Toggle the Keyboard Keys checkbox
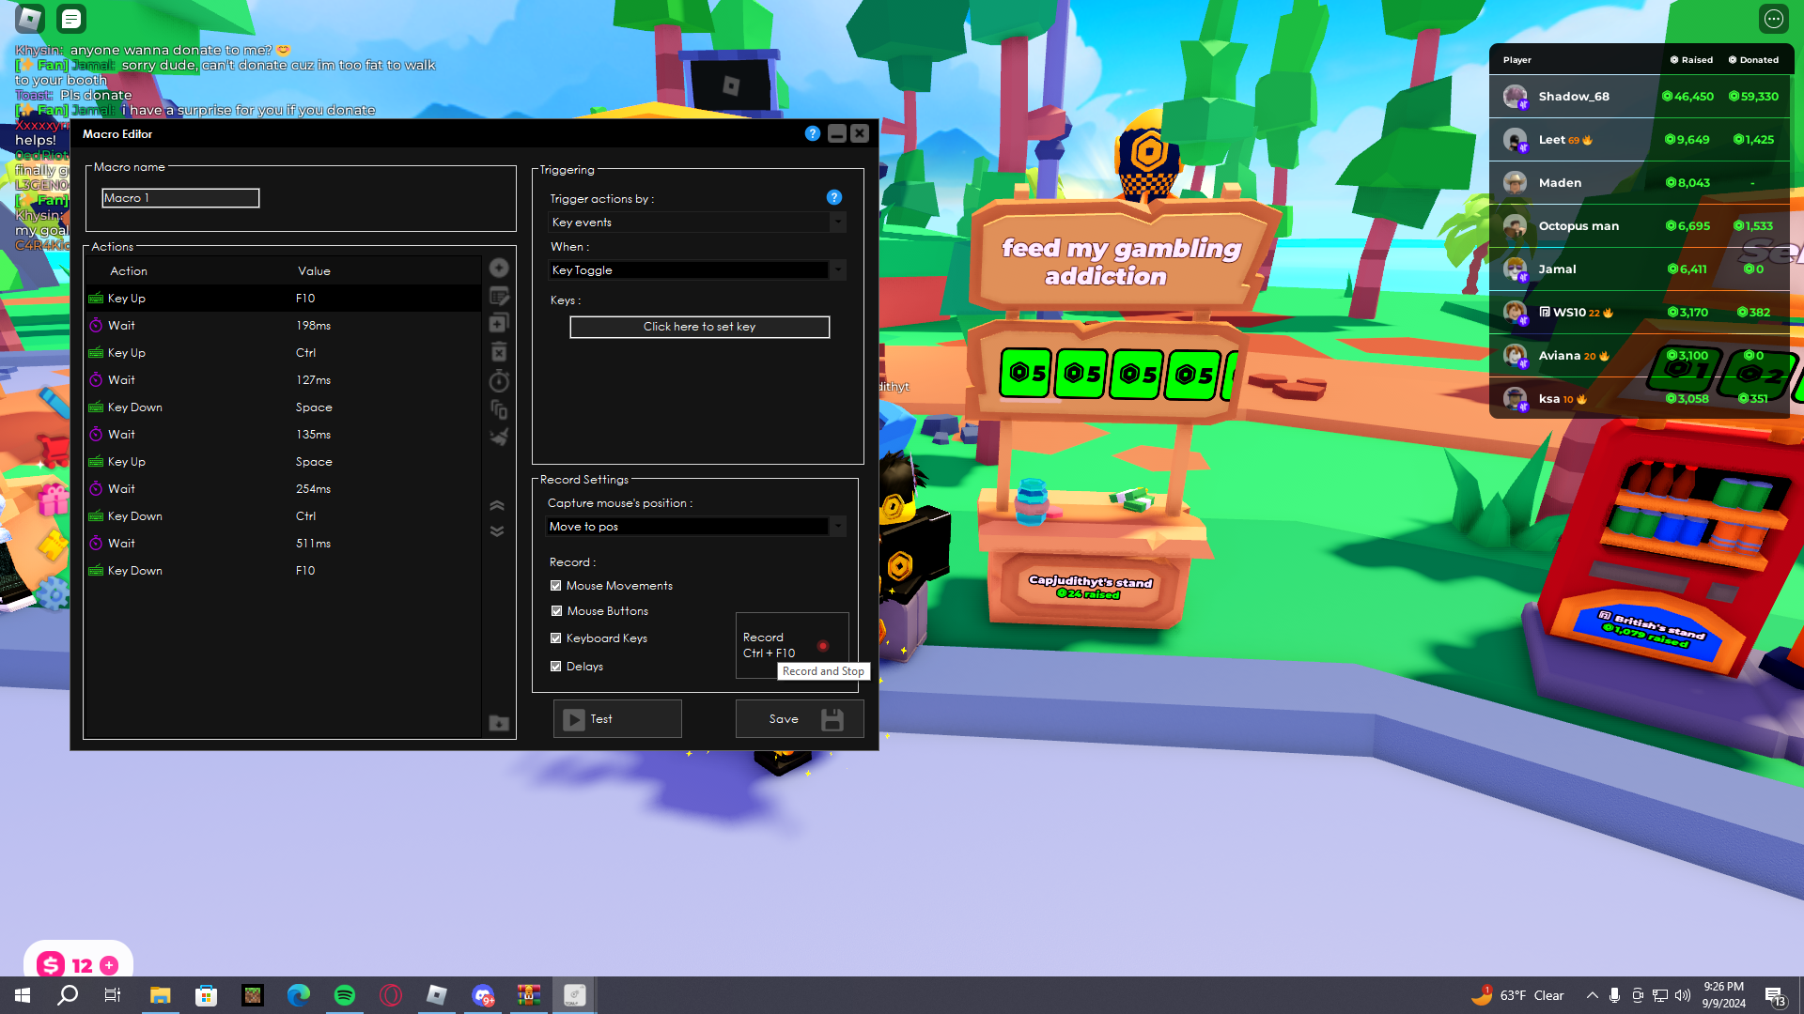The height and width of the screenshot is (1014, 1804). point(556,638)
